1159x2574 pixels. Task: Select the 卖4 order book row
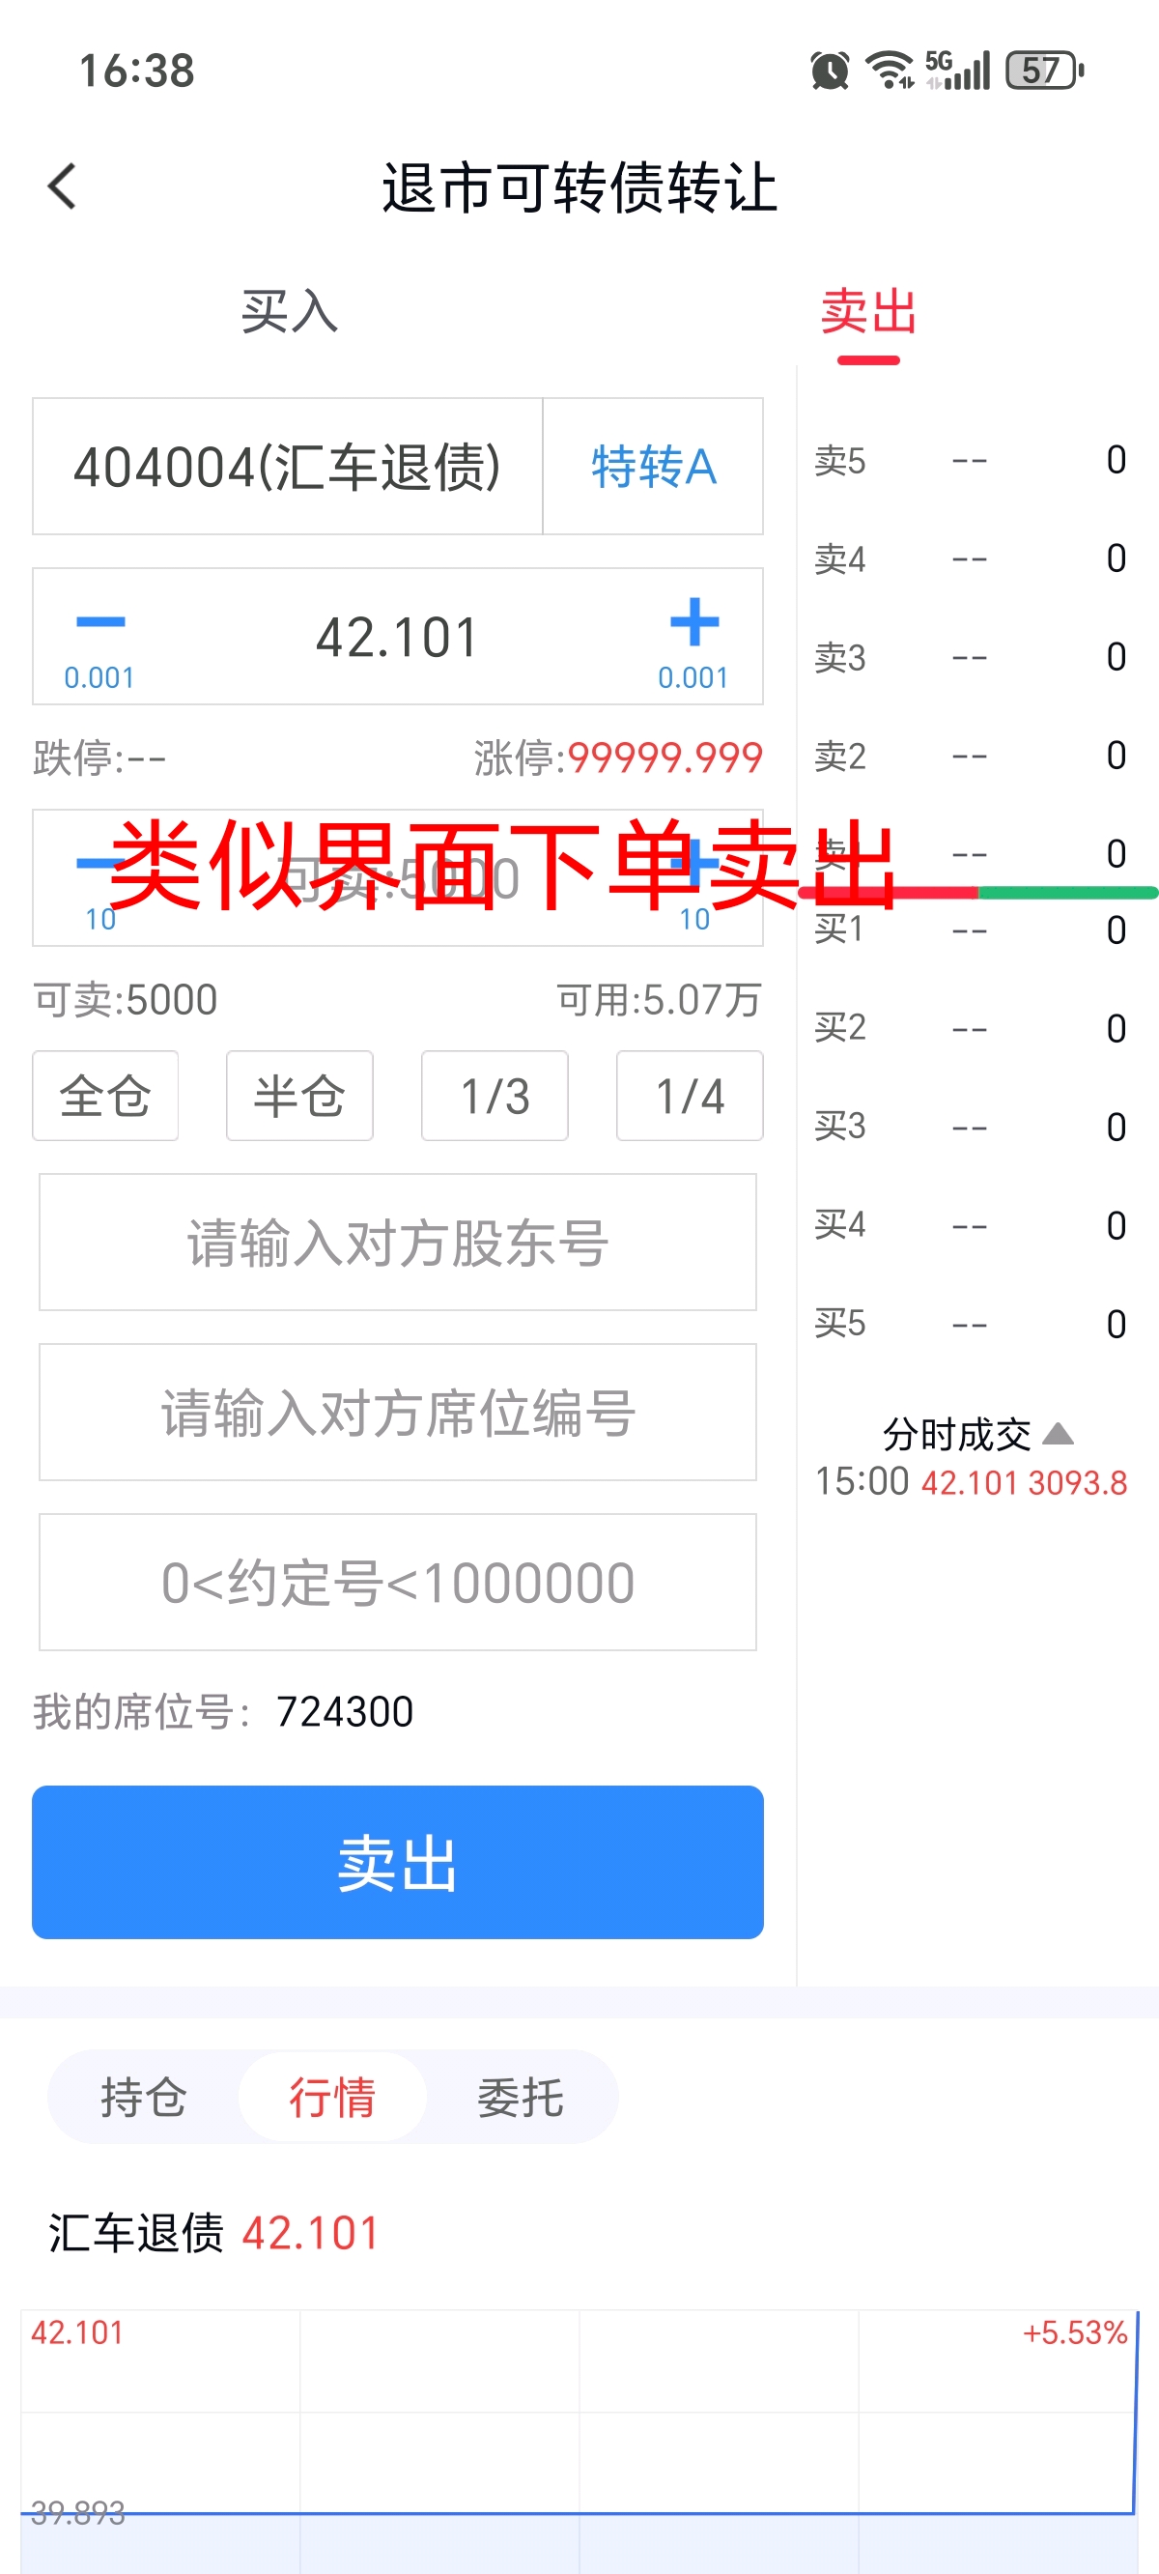(x=972, y=558)
